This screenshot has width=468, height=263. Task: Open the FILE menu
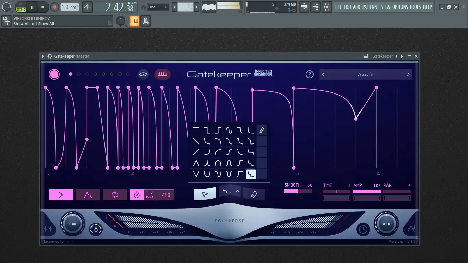(x=338, y=7)
